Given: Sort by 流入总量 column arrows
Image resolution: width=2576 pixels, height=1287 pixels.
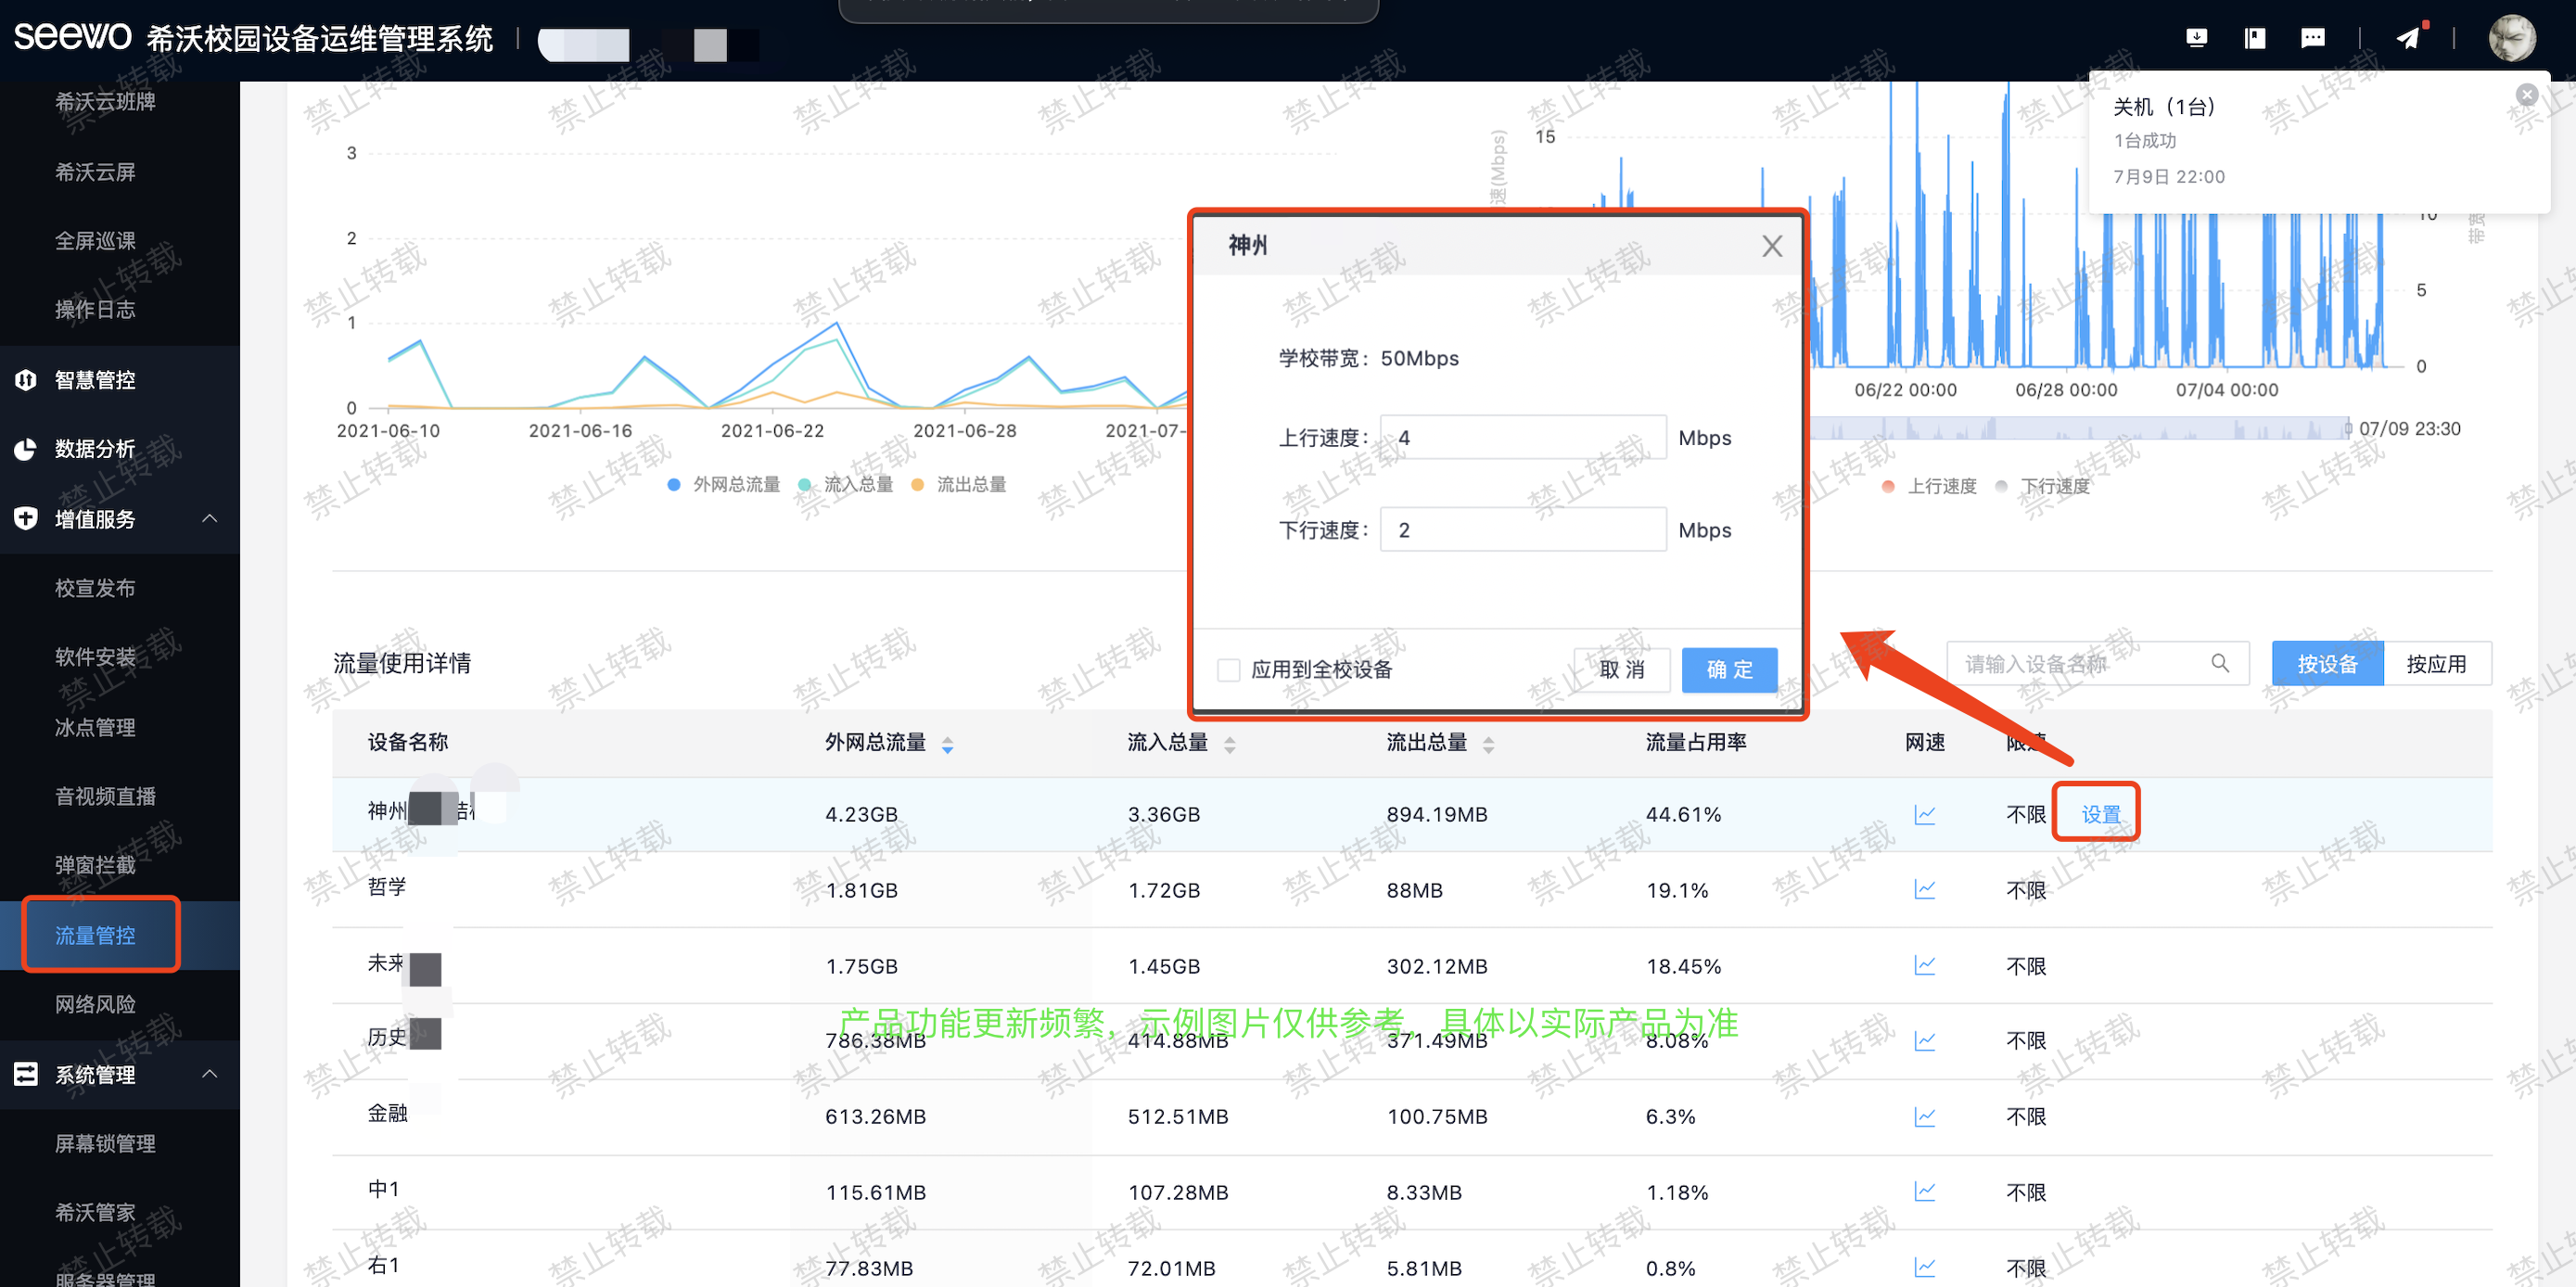Looking at the screenshot, I should [x=1229, y=743].
